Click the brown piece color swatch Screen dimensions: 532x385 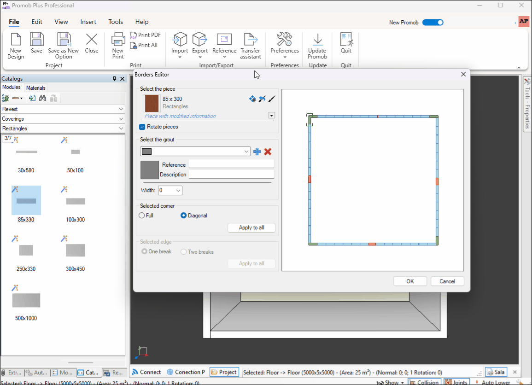(152, 103)
